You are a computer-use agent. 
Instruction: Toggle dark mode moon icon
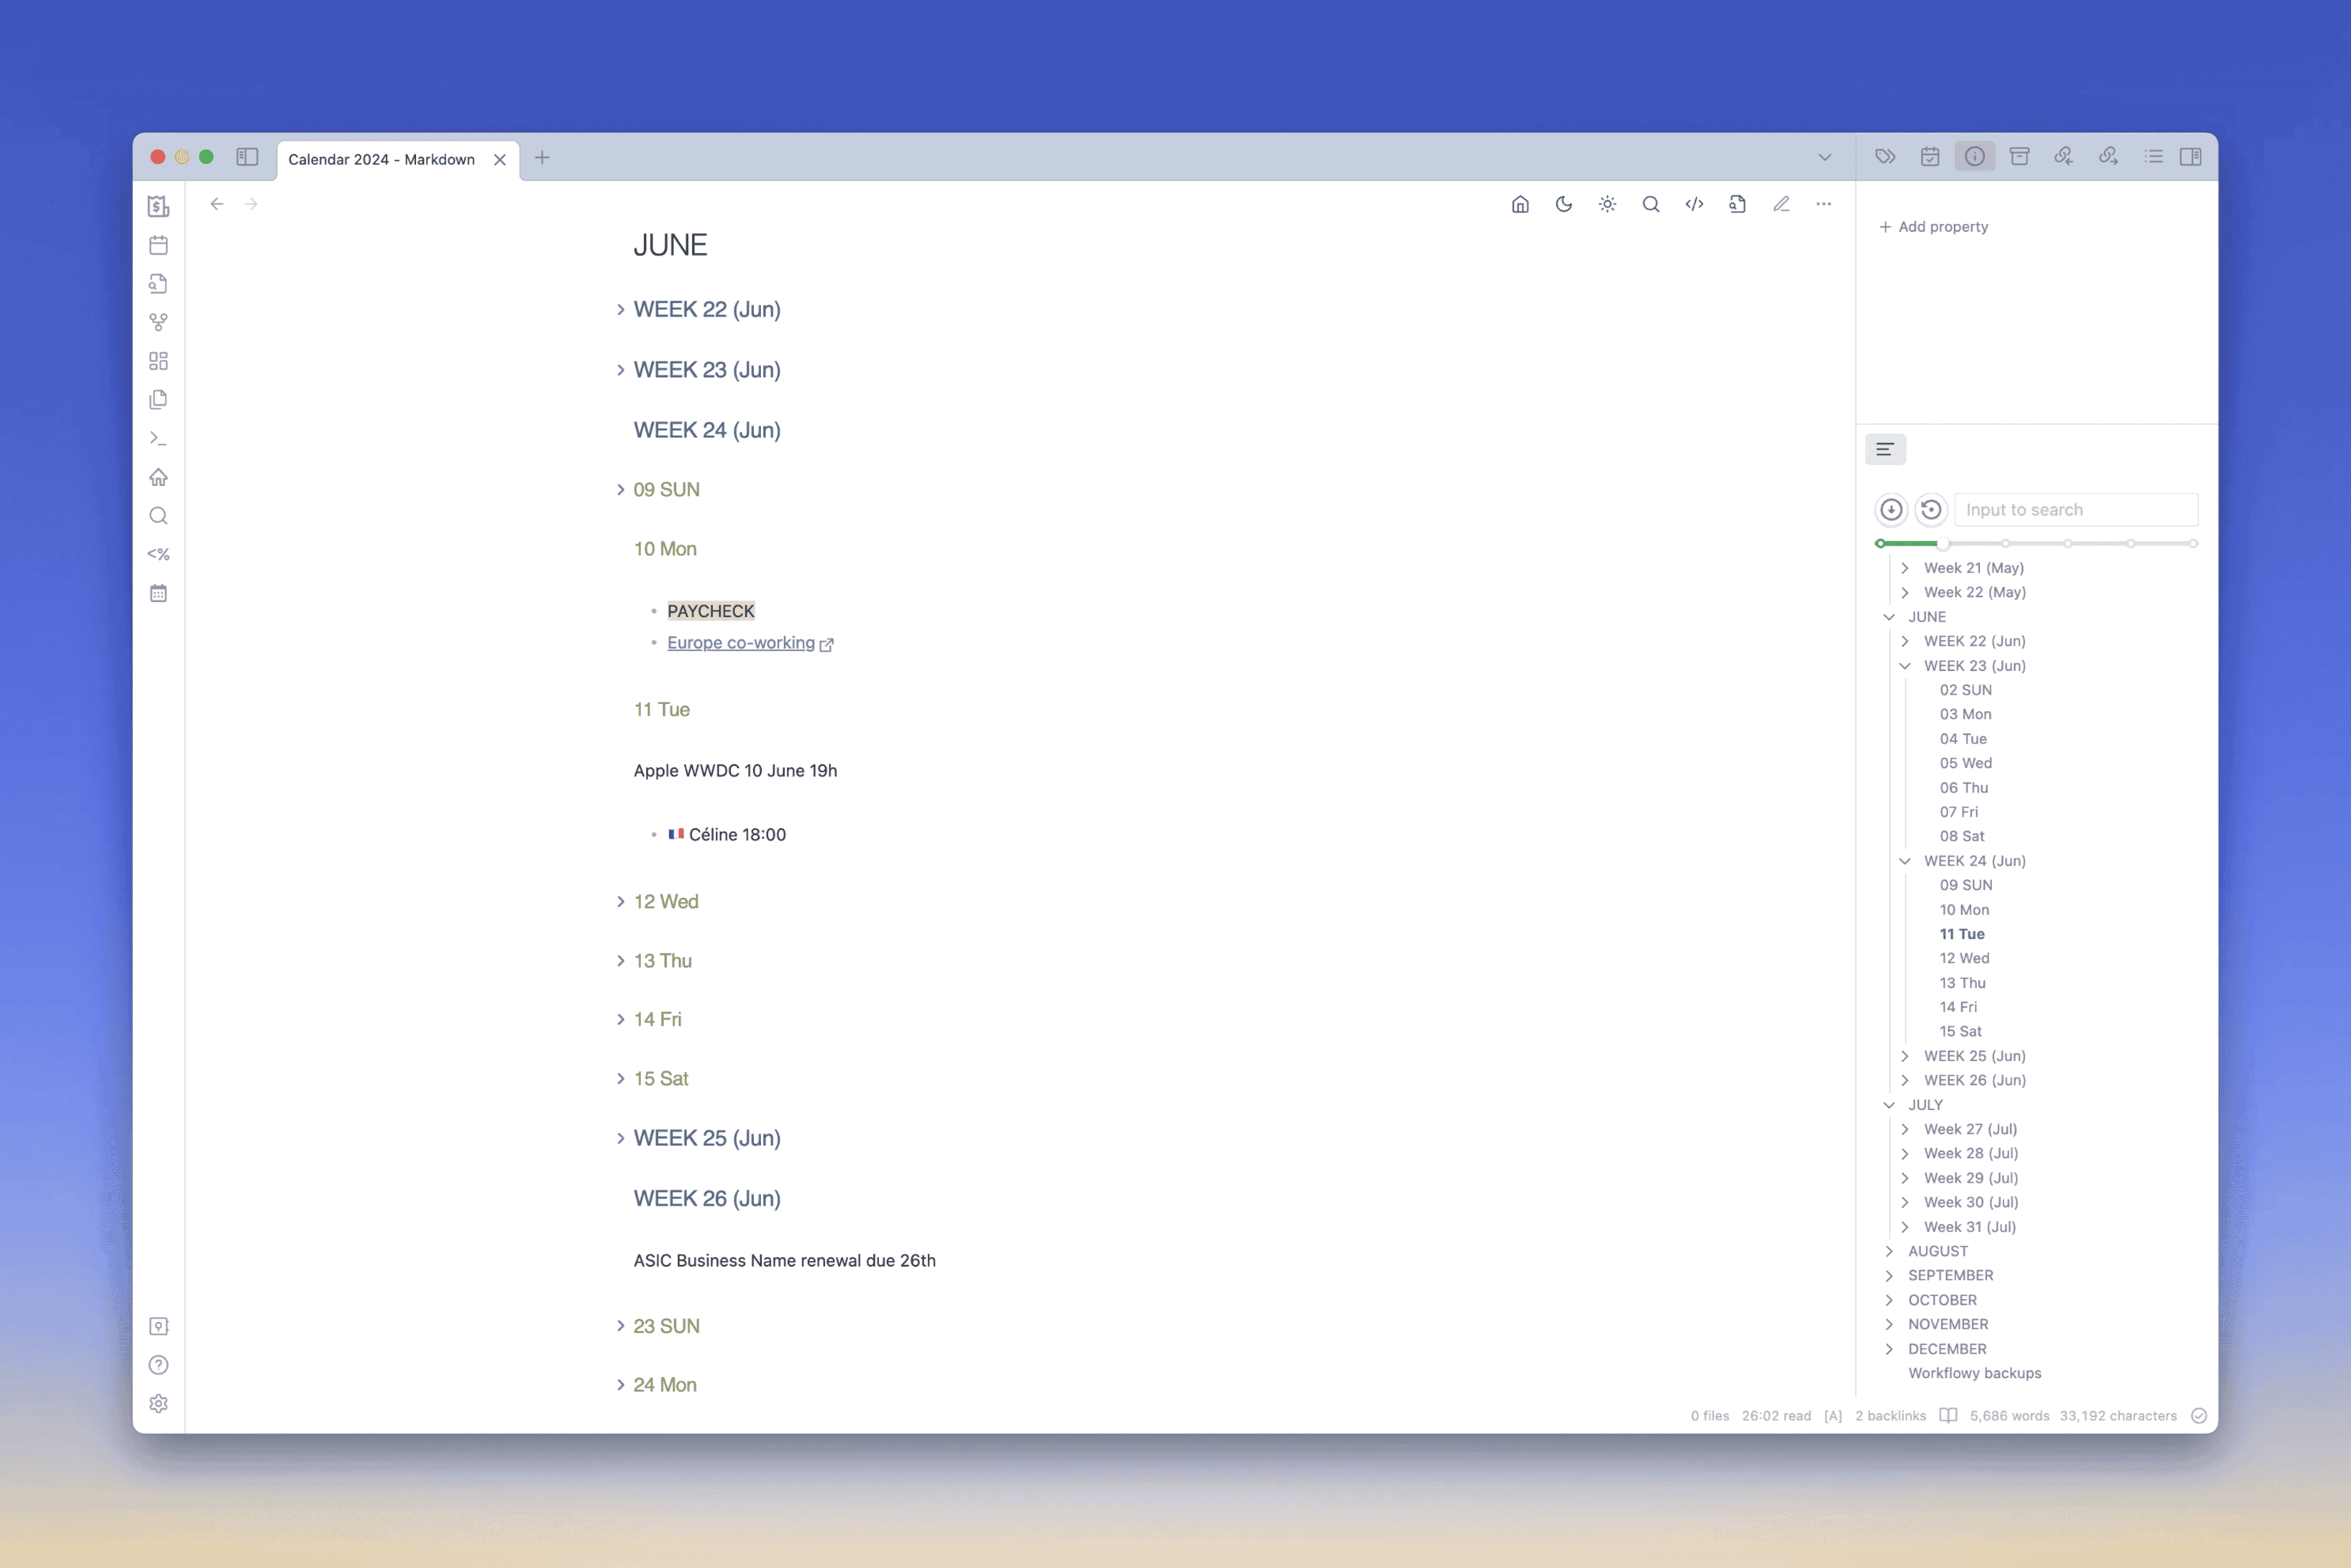(1562, 205)
